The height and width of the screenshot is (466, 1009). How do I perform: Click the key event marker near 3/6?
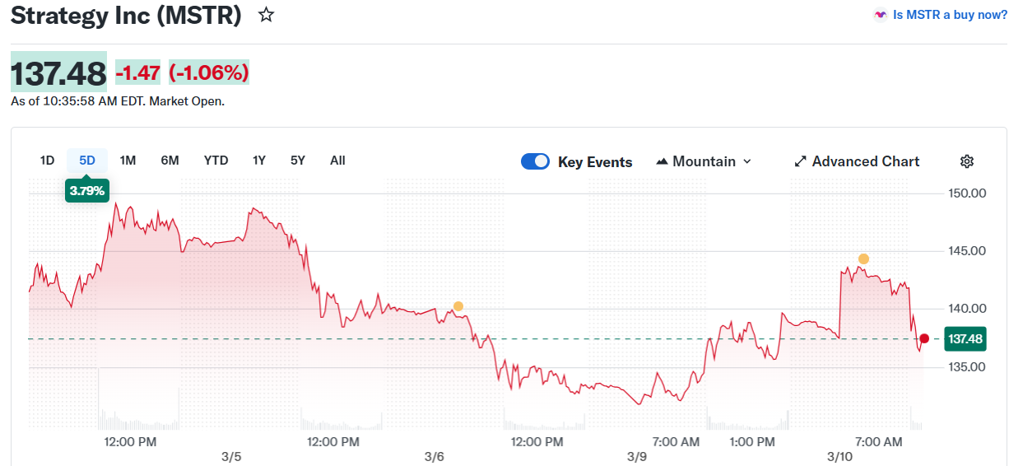point(458,306)
